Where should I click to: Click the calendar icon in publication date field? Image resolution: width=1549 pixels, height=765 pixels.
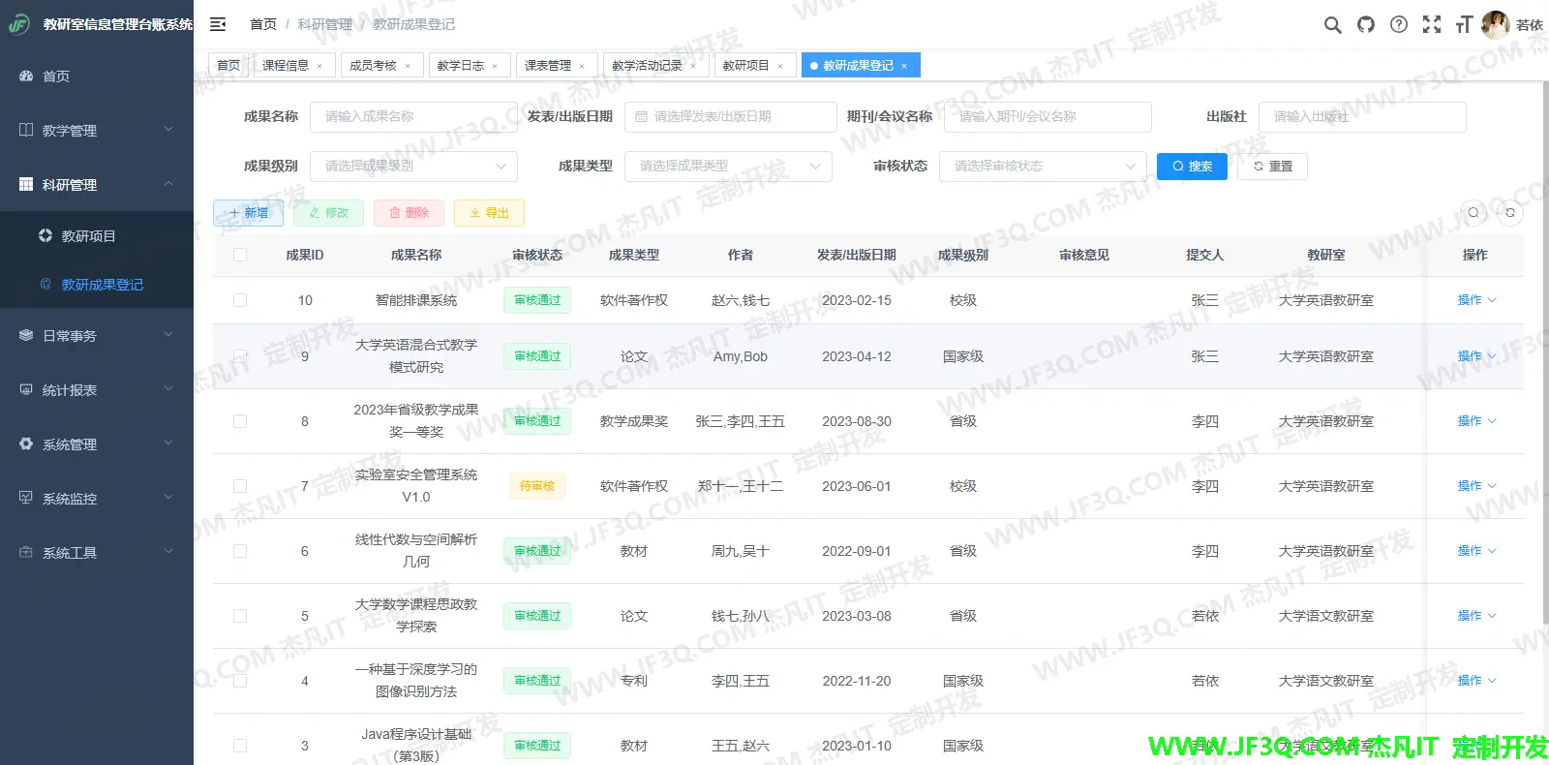coord(641,116)
